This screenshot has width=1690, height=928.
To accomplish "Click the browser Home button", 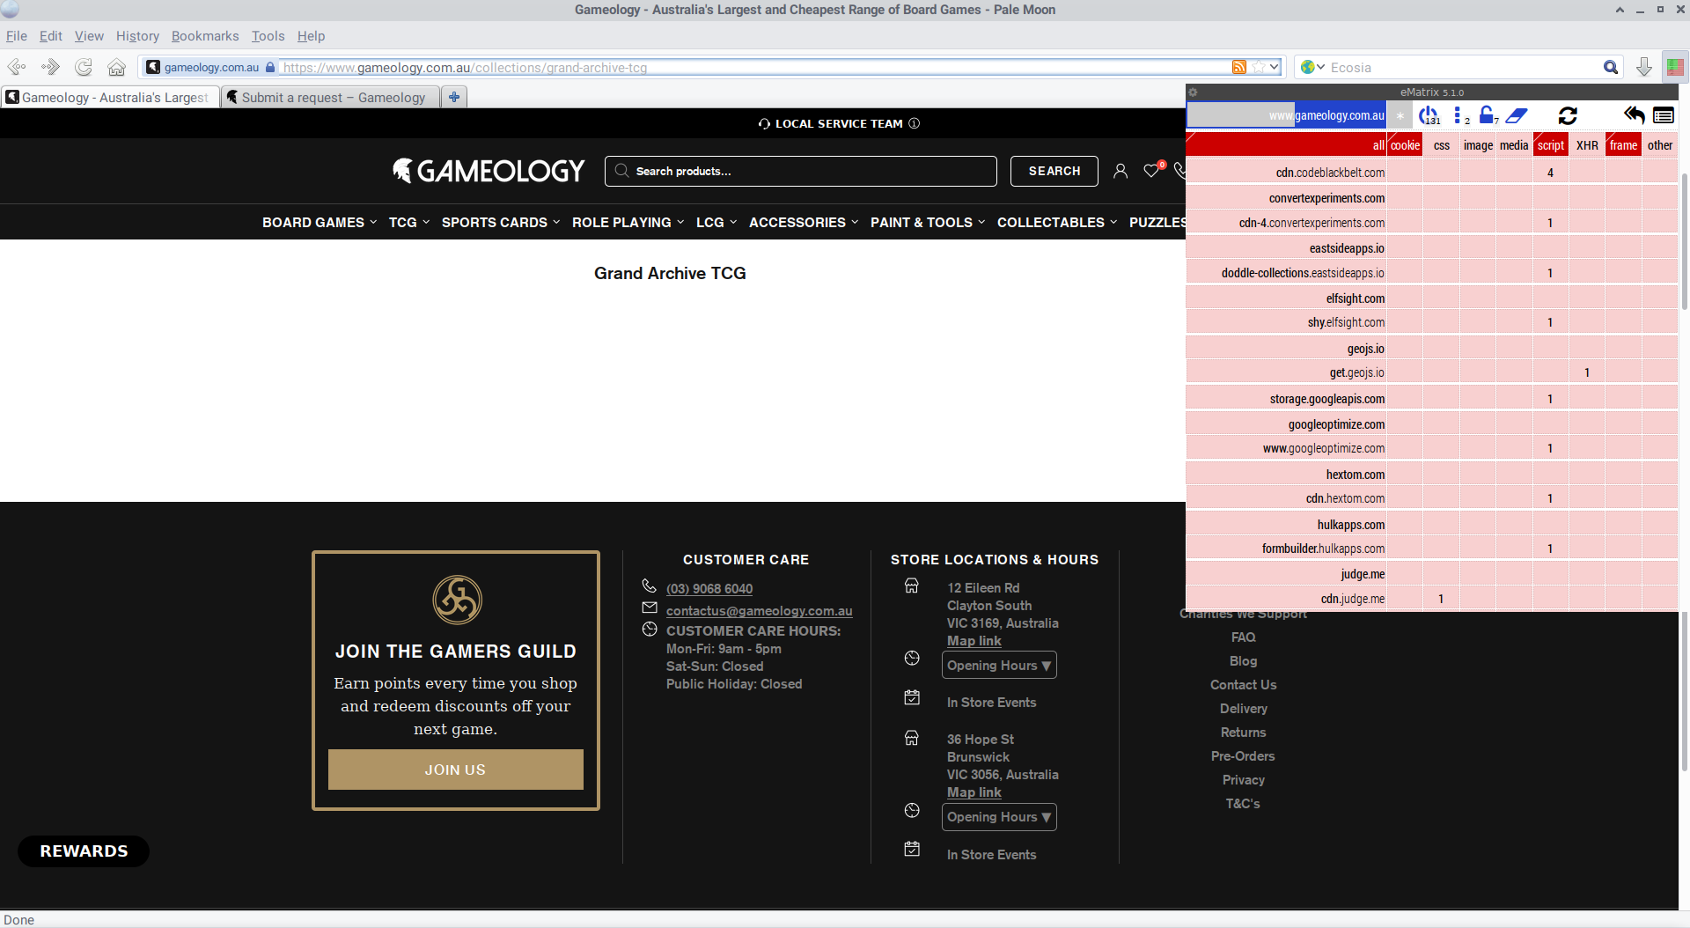I will click(x=116, y=67).
